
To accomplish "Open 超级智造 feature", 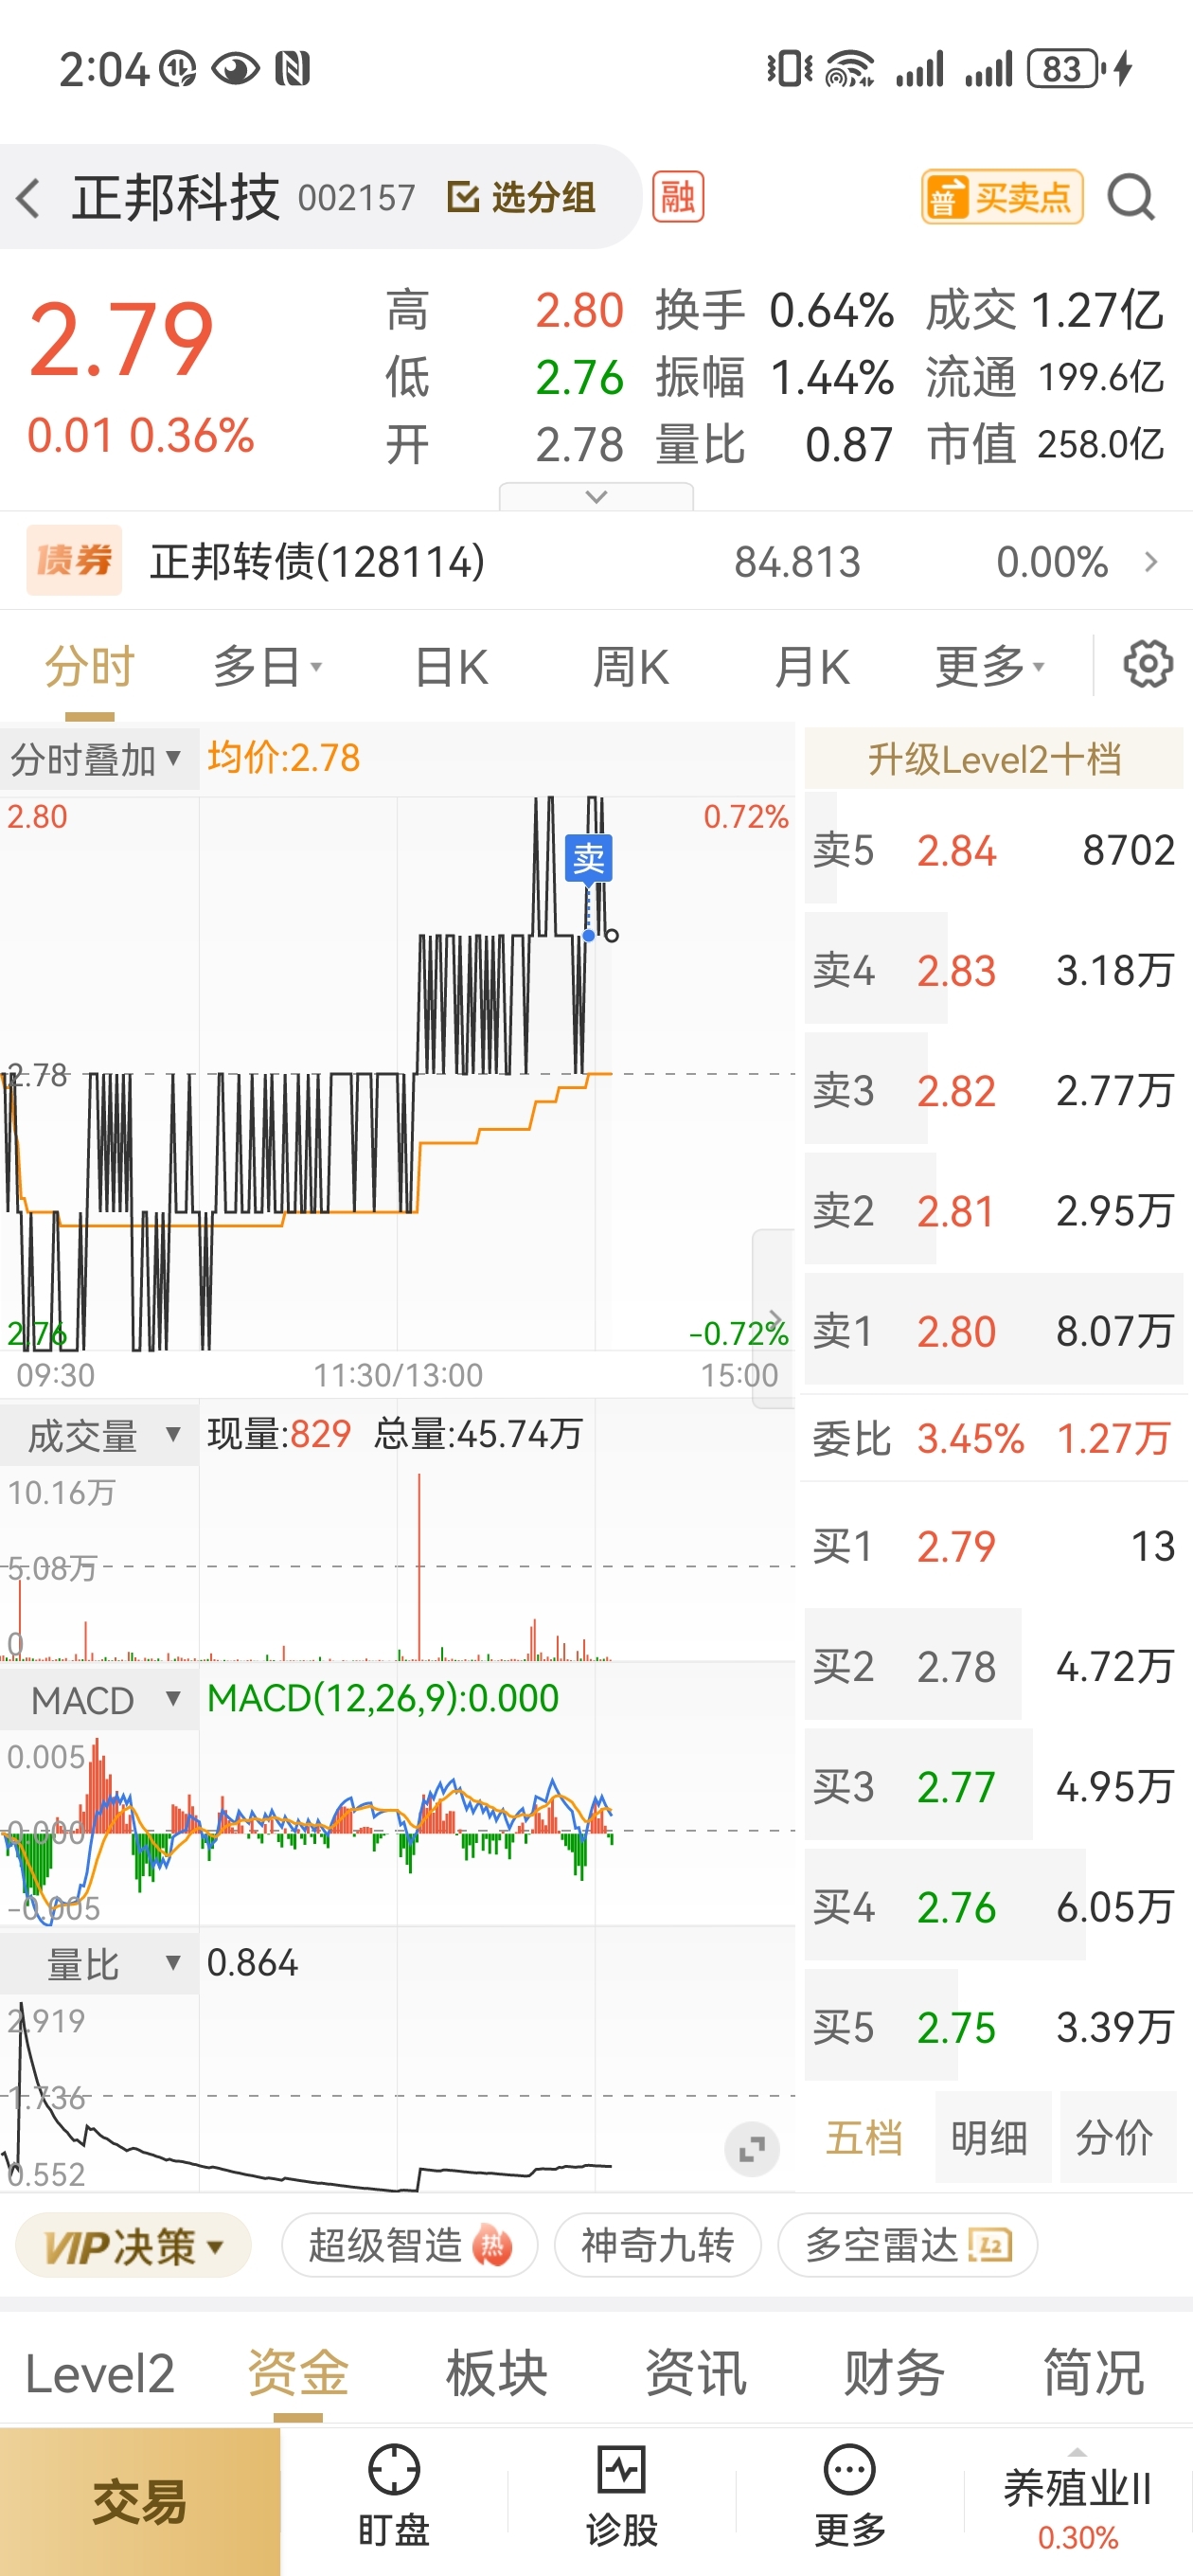I will click(x=409, y=2246).
